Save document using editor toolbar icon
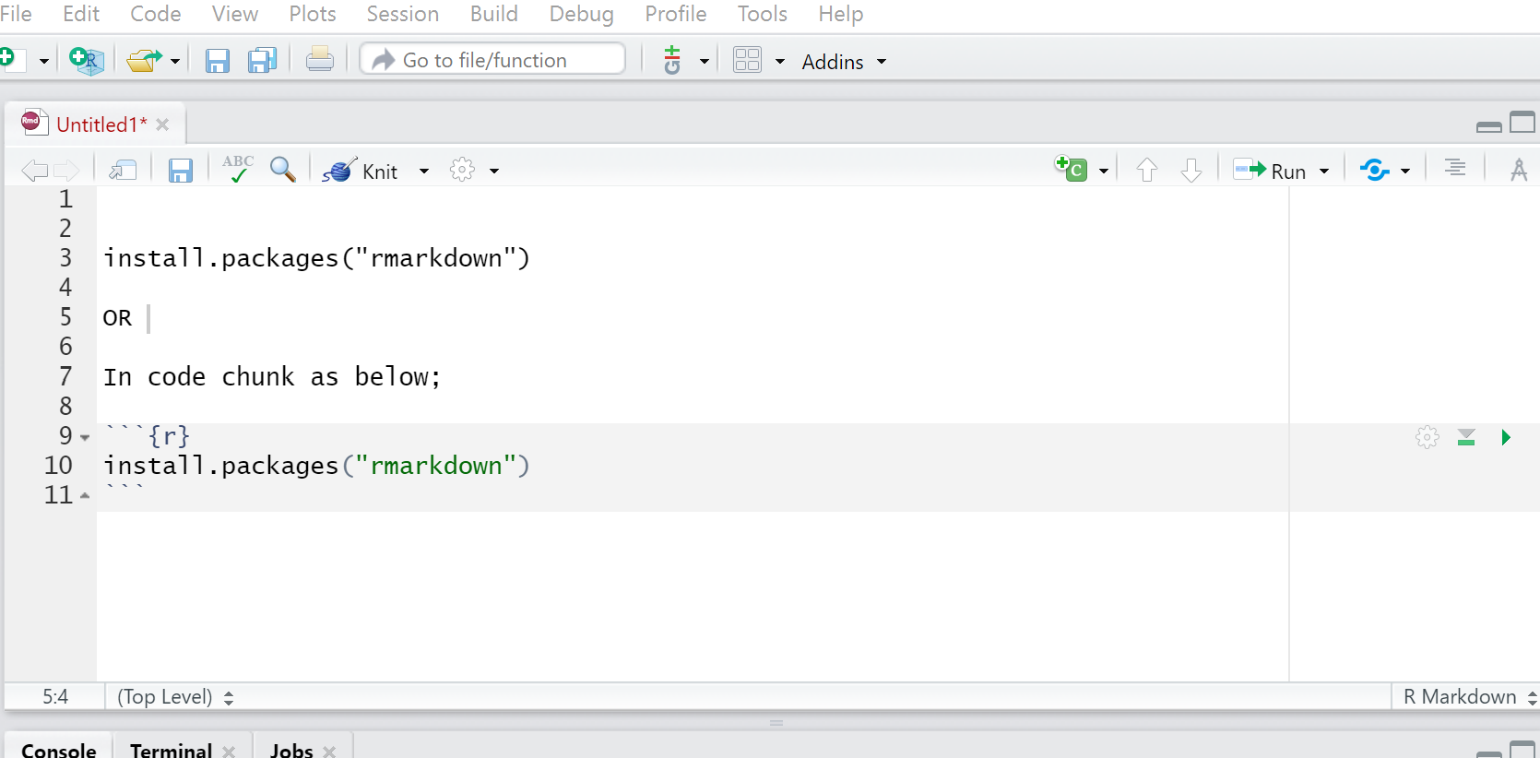This screenshot has width=1540, height=758. click(x=181, y=171)
